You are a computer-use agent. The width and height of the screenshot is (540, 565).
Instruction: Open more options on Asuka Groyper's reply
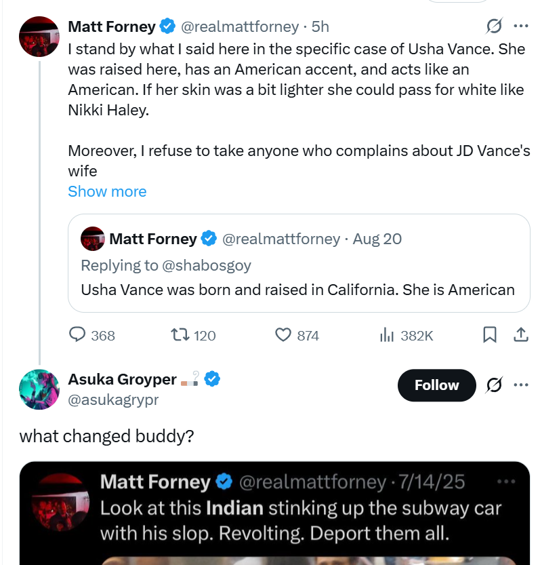520,385
